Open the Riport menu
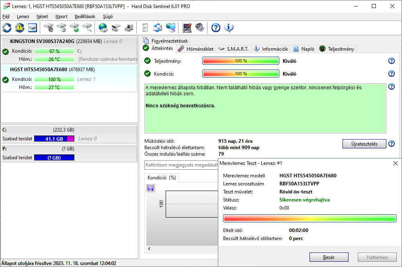The height and width of the screenshot is (267, 402). coord(61,16)
